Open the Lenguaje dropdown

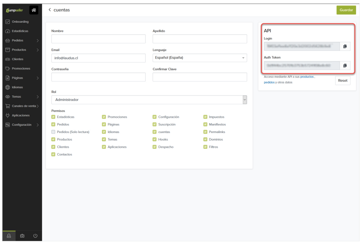200,58
